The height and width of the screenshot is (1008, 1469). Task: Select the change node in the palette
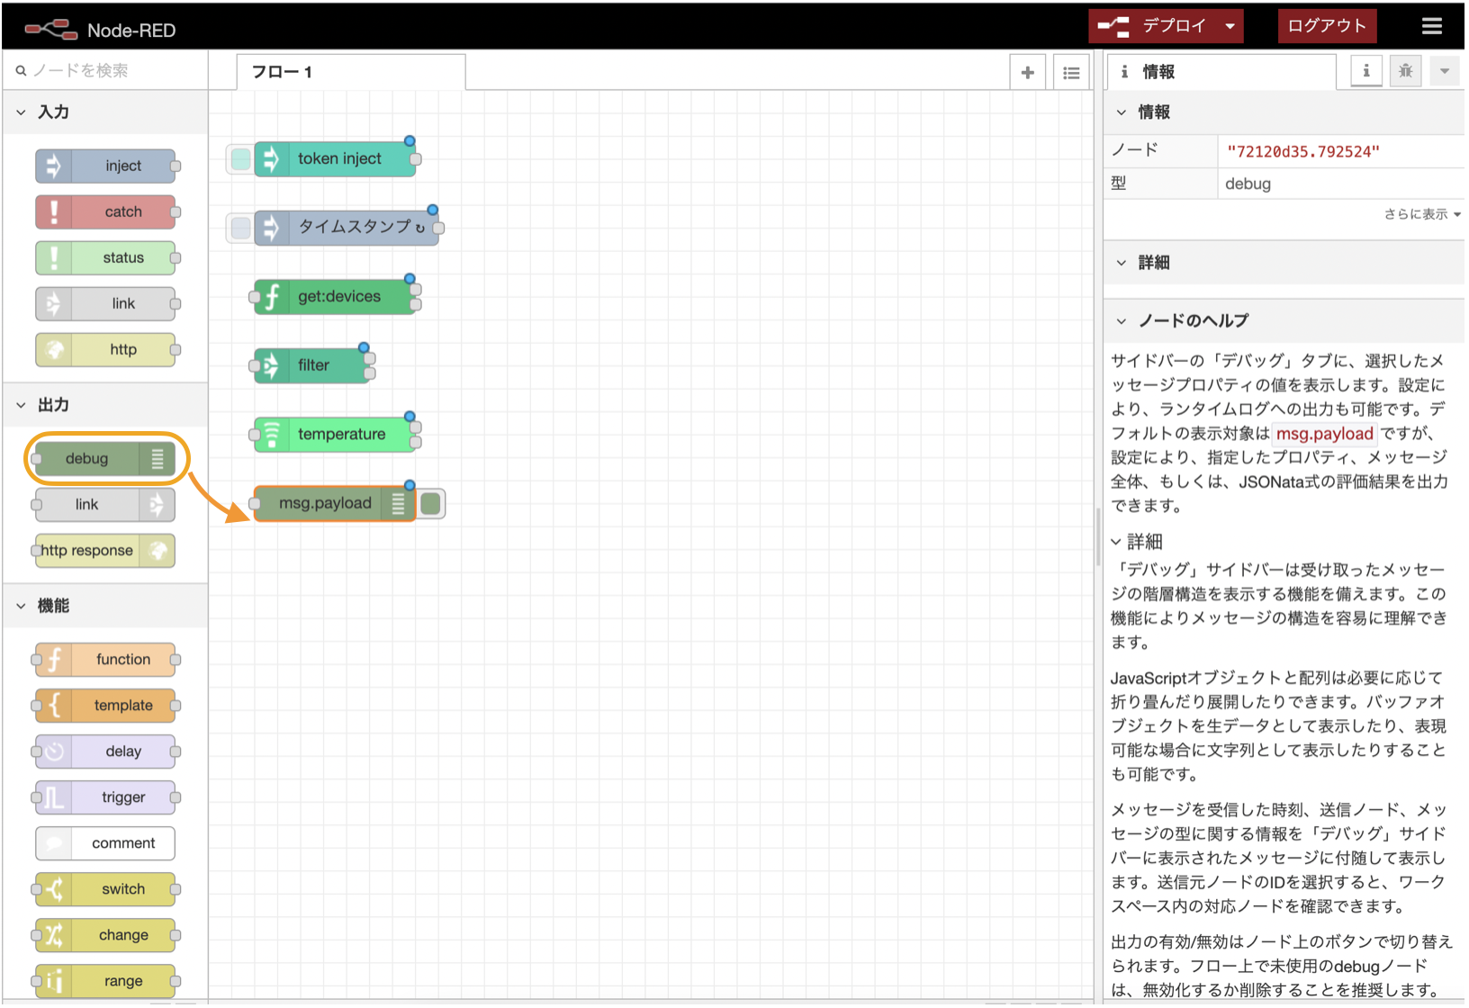coord(105,934)
